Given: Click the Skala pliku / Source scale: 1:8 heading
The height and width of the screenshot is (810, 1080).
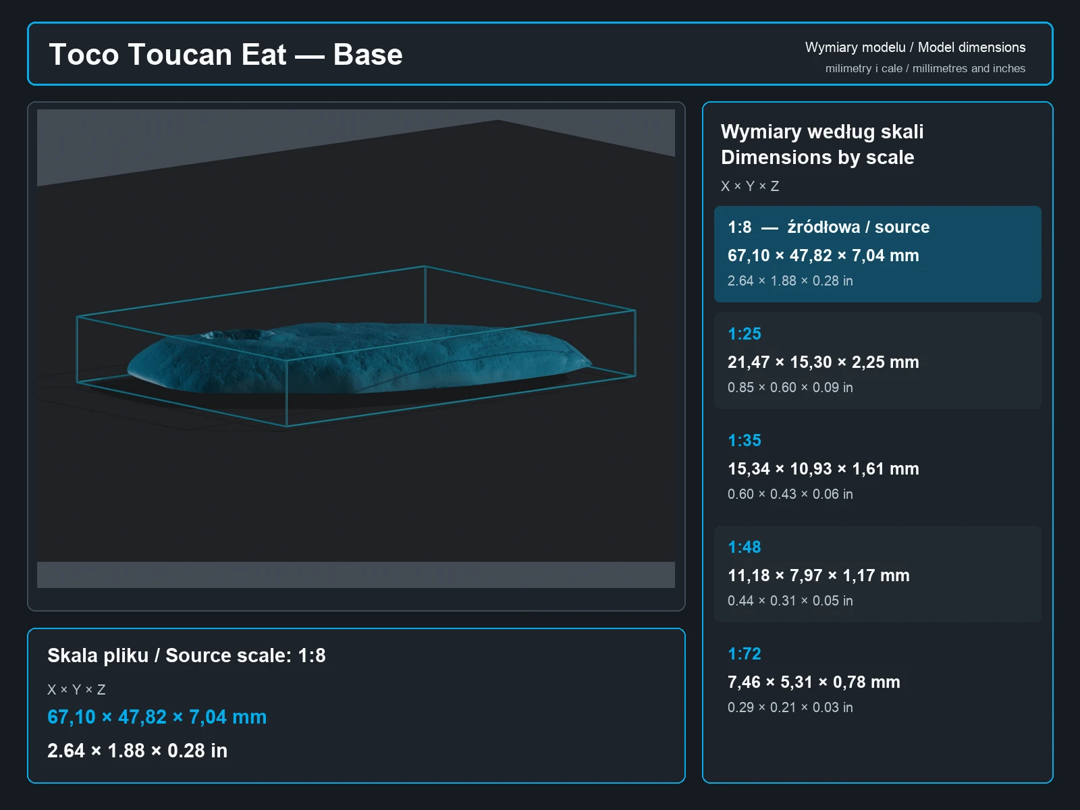Looking at the screenshot, I should coord(186,655).
